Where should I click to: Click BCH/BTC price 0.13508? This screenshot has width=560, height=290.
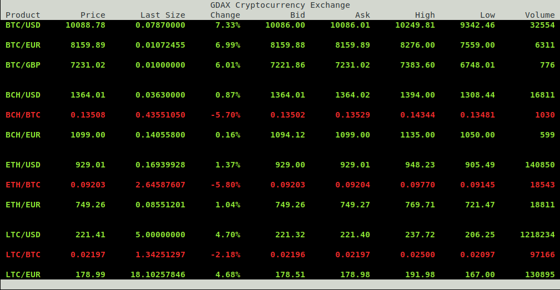88,115
